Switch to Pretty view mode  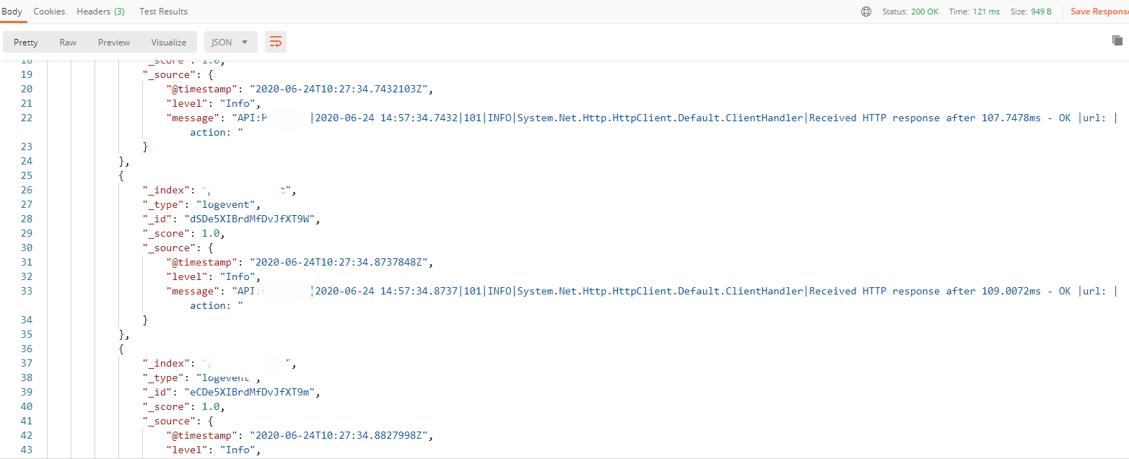(x=26, y=43)
